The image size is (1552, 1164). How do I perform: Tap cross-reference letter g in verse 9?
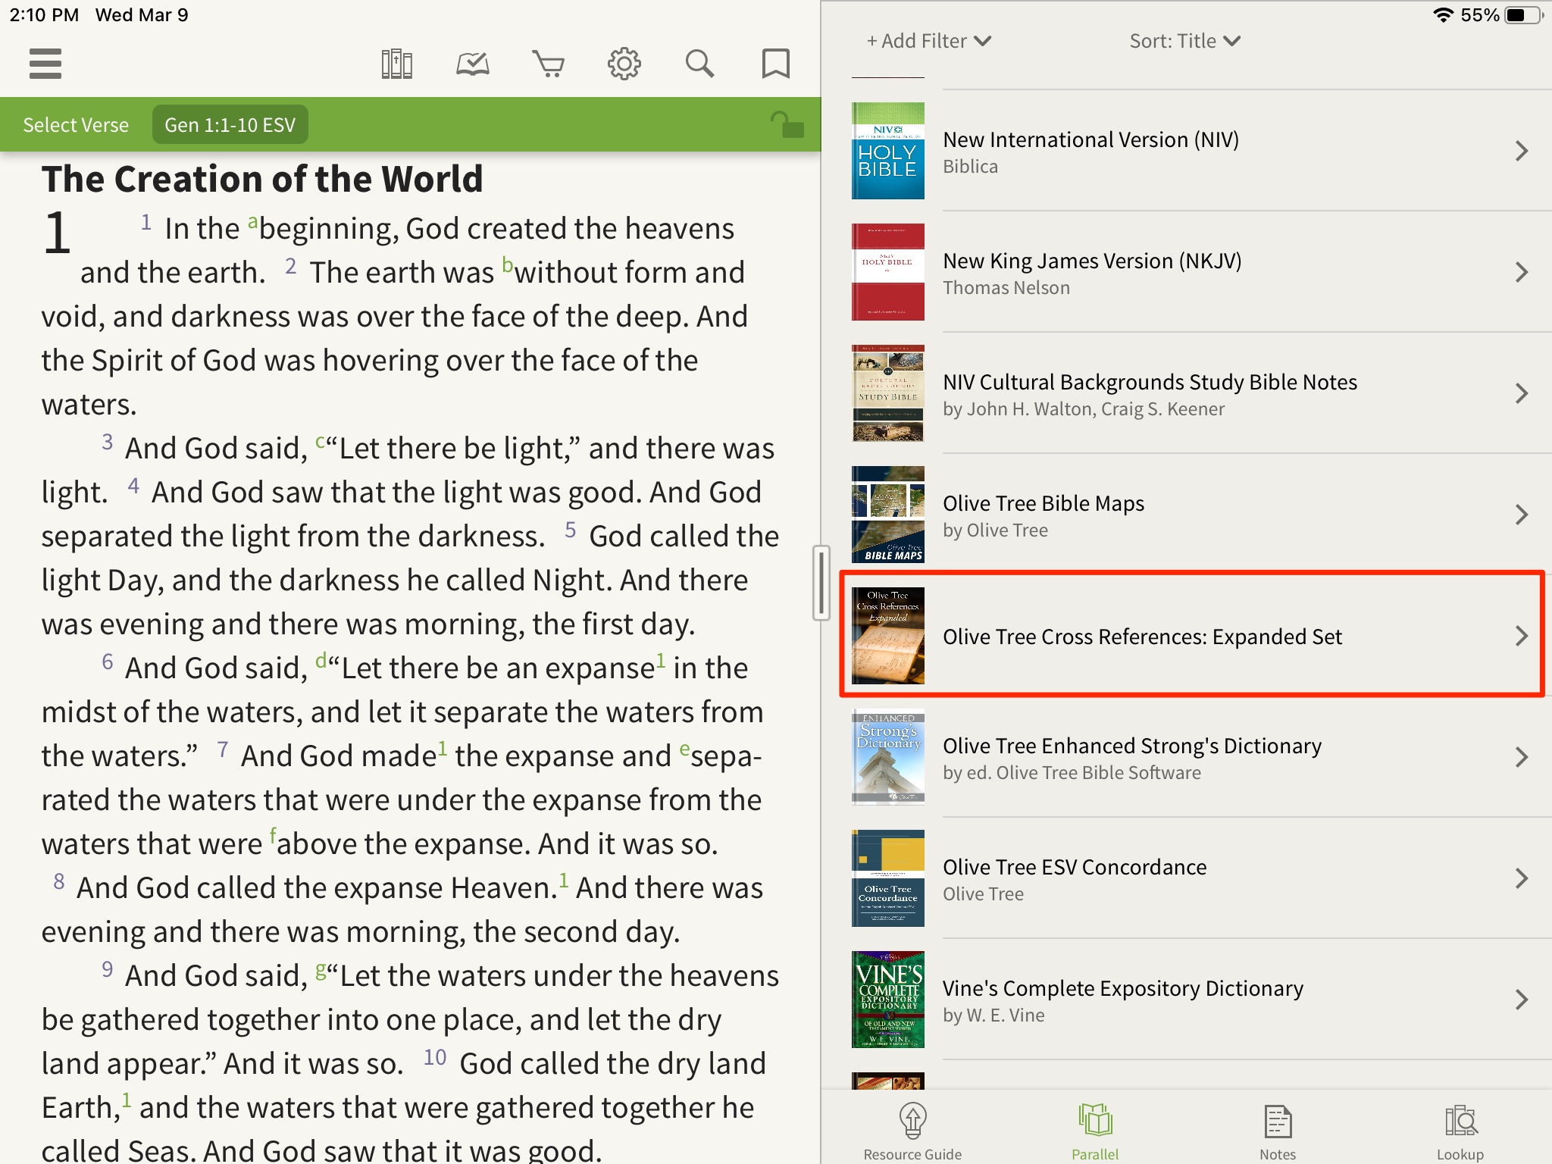click(x=321, y=970)
